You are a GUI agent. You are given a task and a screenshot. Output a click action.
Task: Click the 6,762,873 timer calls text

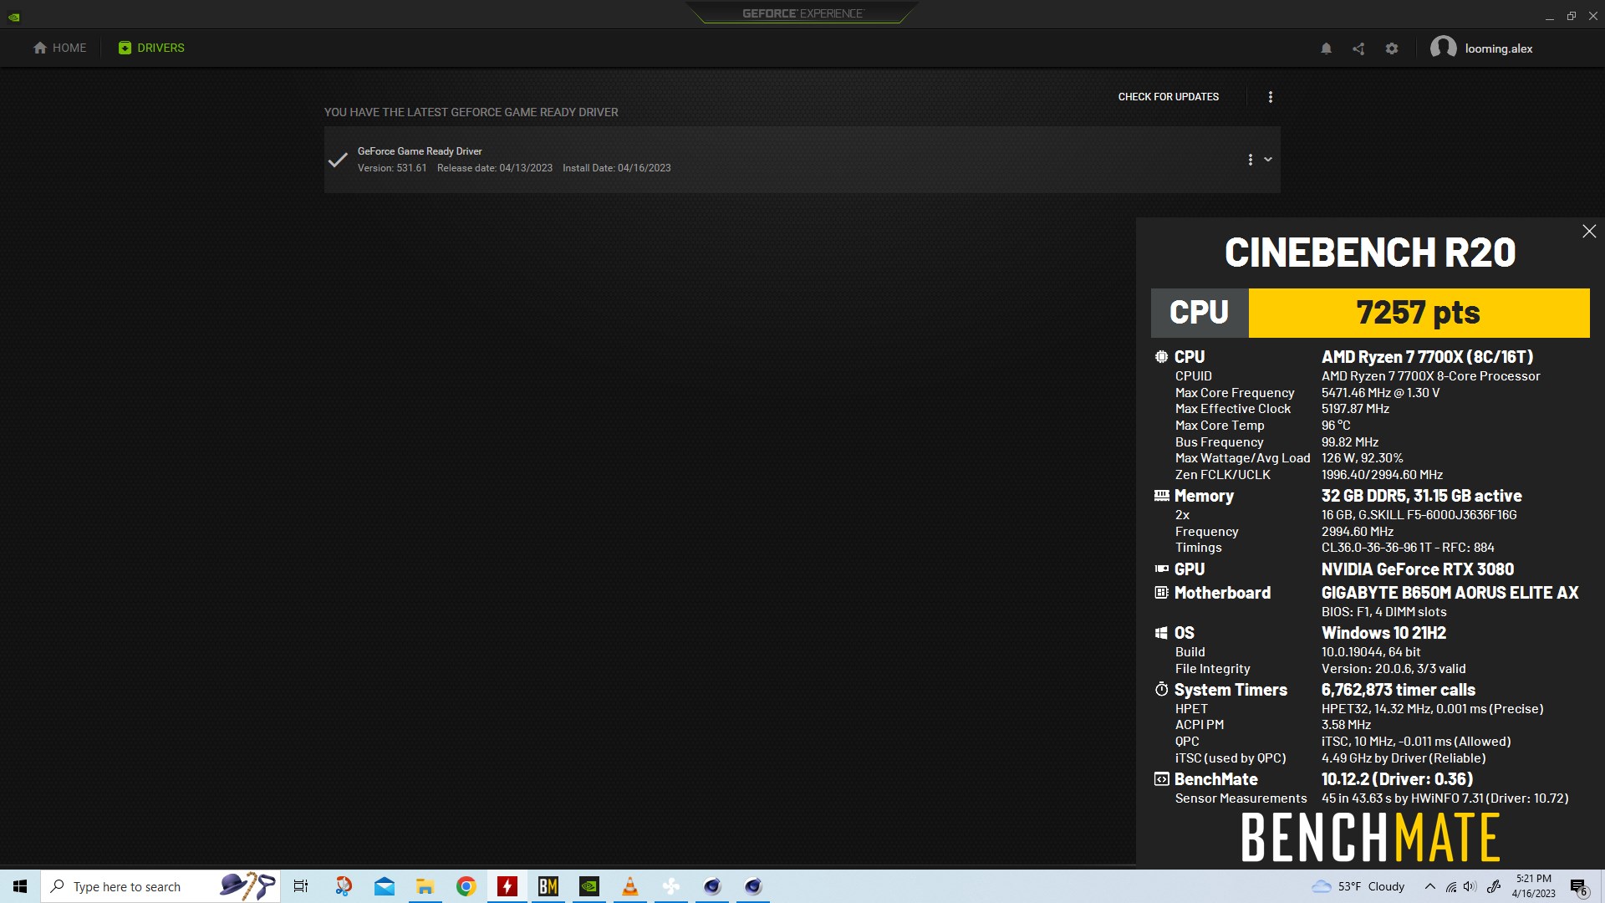point(1399,690)
